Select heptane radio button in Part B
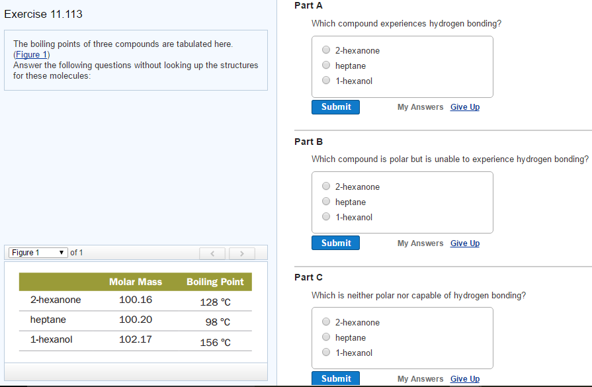 tap(326, 202)
